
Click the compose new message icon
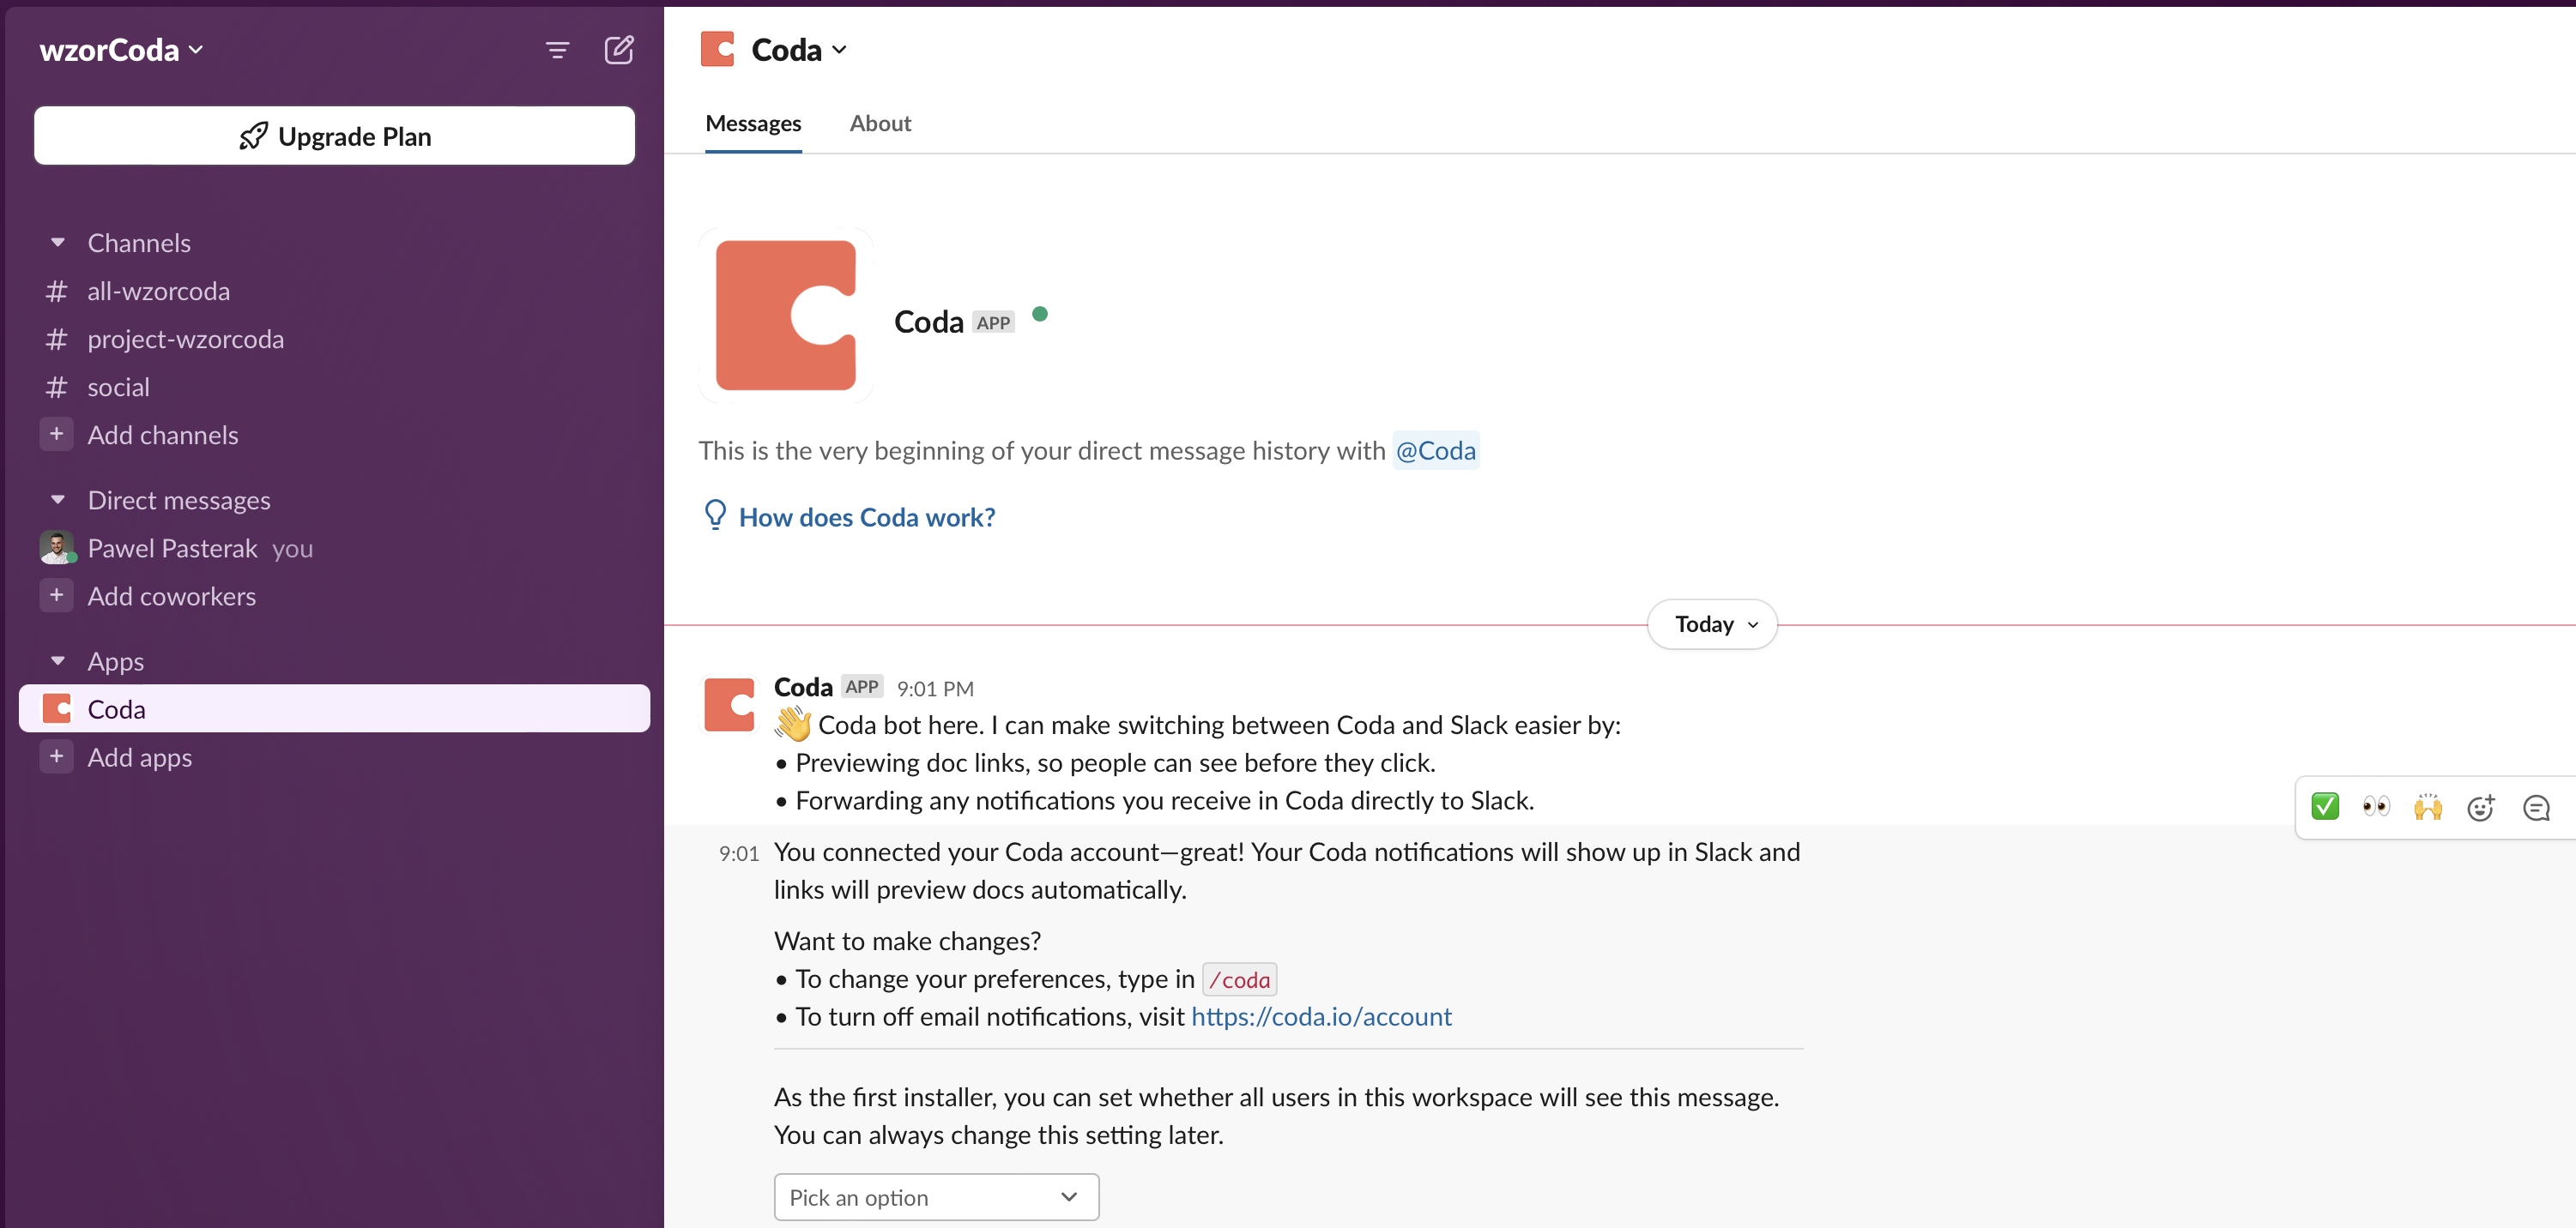click(x=619, y=50)
